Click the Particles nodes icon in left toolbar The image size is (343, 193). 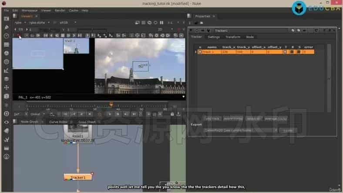coord(7,105)
